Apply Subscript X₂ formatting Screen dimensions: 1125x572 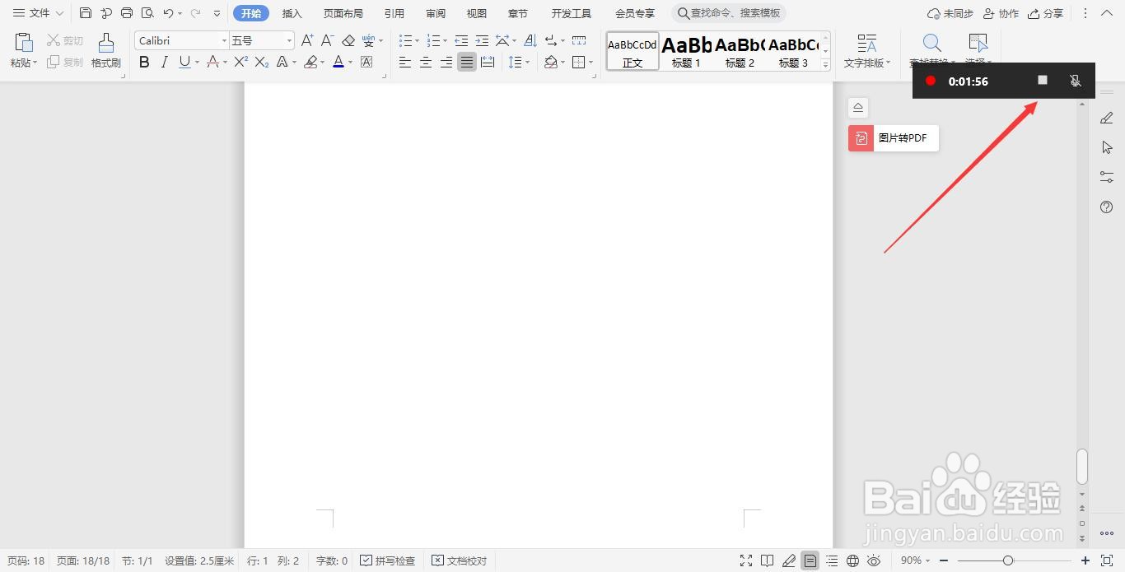point(262,62)
